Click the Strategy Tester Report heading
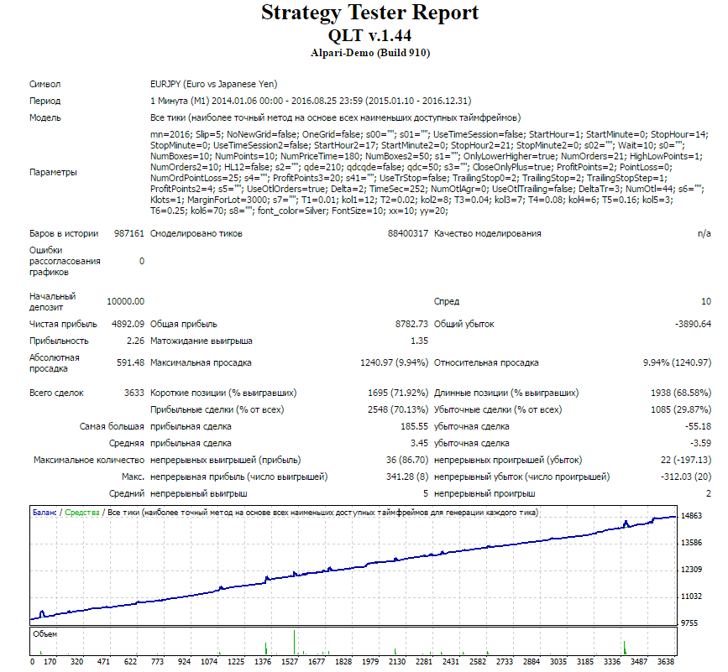Viewport: 728px width, 672px height. (x=369, y=13)
